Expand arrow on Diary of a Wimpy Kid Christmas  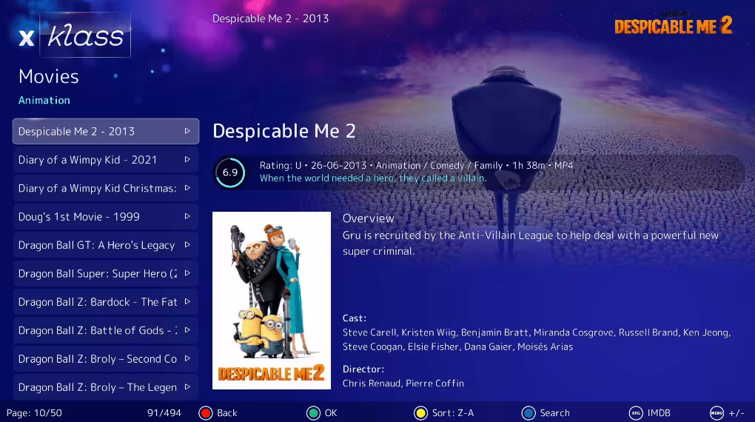click(187, 188)
